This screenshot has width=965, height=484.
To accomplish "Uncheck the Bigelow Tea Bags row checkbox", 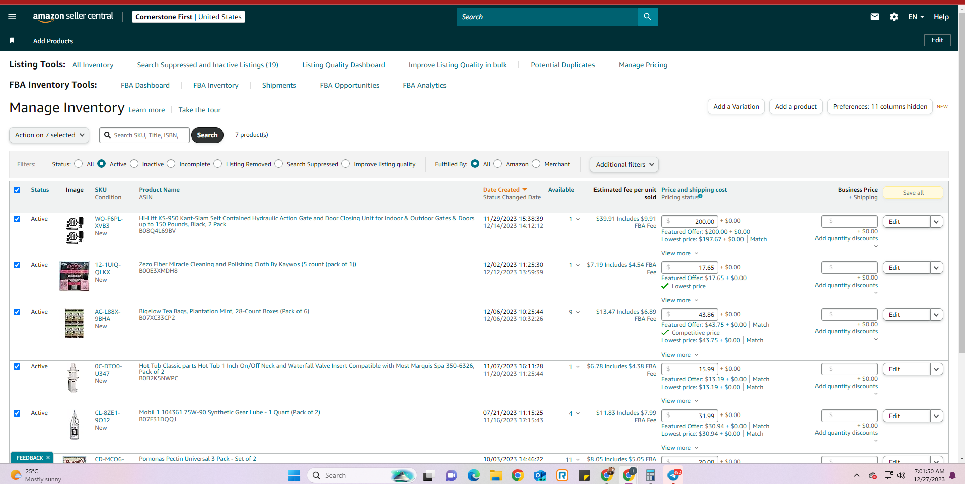I will [x=17, y=312].
